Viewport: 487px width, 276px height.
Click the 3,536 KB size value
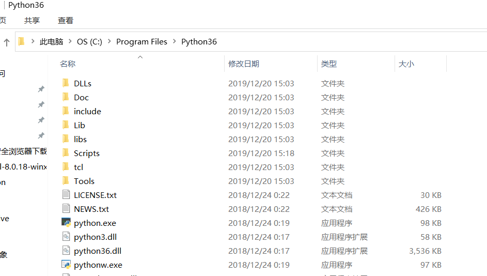(425, 251)
